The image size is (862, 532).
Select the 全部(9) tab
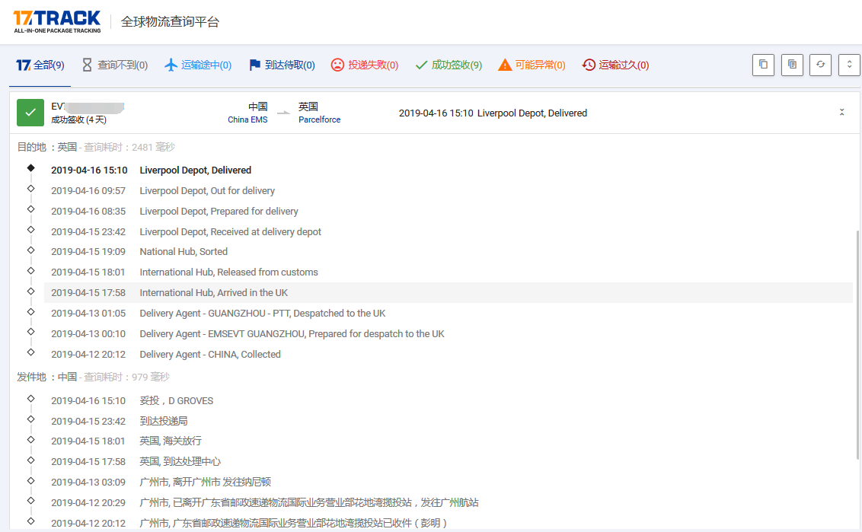[x=40, y=65]
